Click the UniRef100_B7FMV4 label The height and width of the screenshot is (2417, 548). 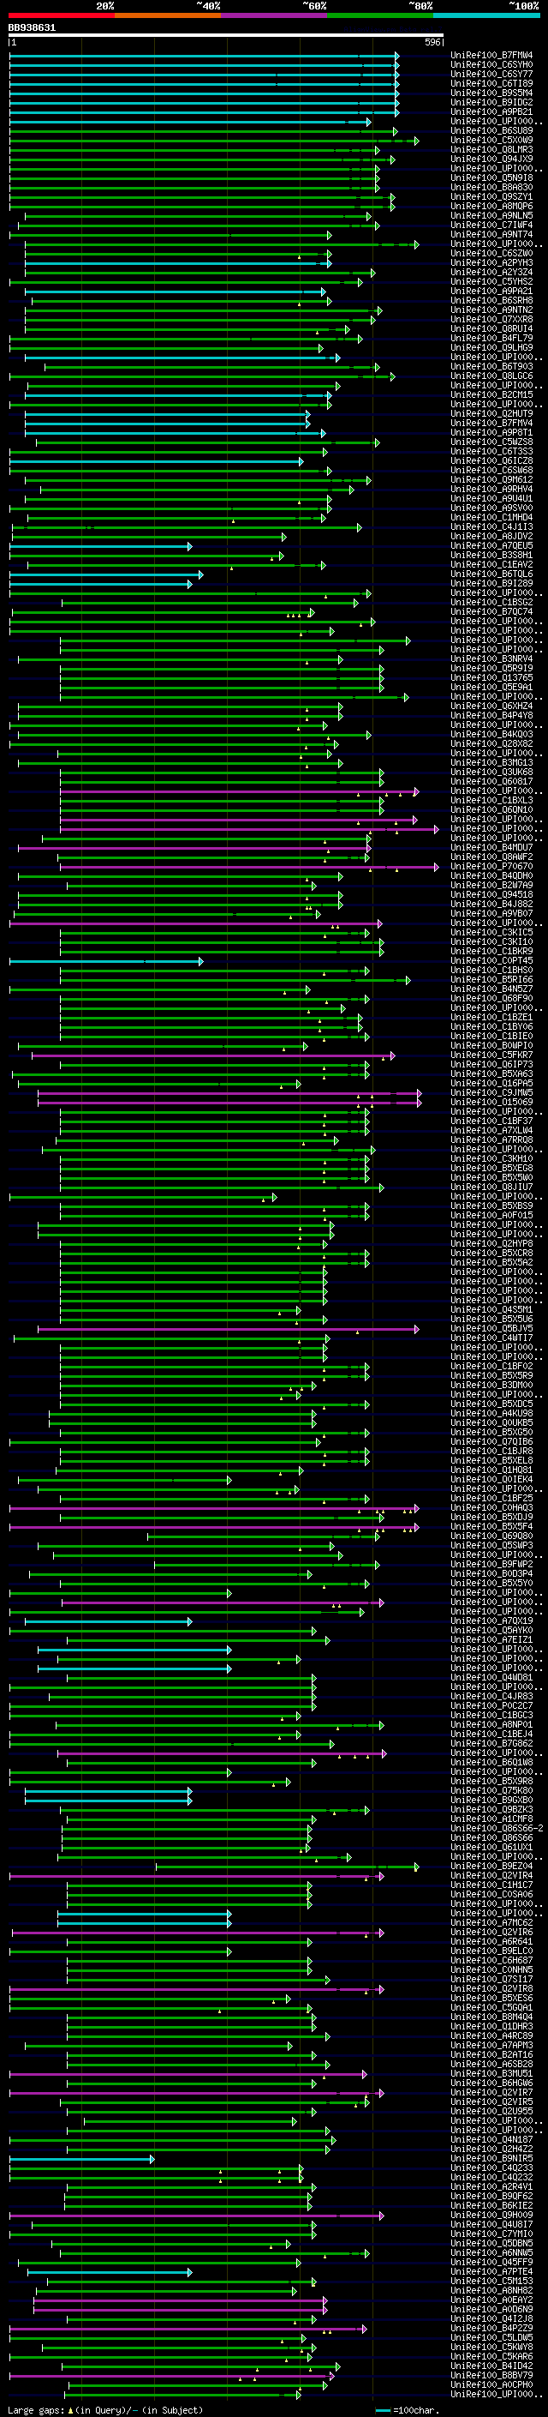491,424
